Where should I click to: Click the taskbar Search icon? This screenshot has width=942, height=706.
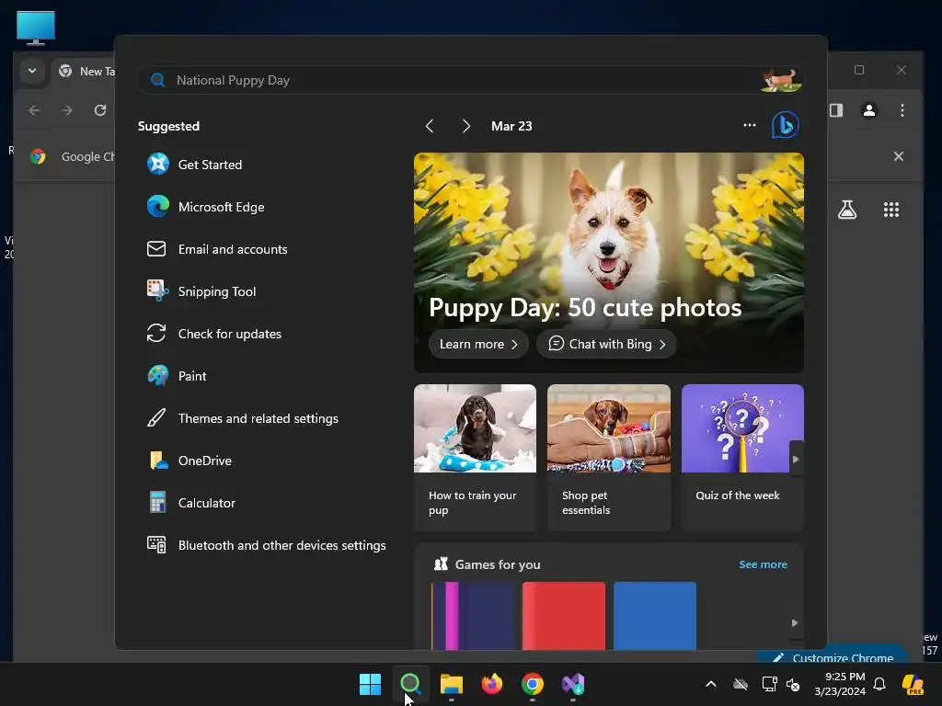coord(410,684)
